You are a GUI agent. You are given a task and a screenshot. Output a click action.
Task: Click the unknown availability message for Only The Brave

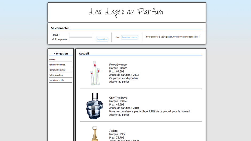point(150,111)
